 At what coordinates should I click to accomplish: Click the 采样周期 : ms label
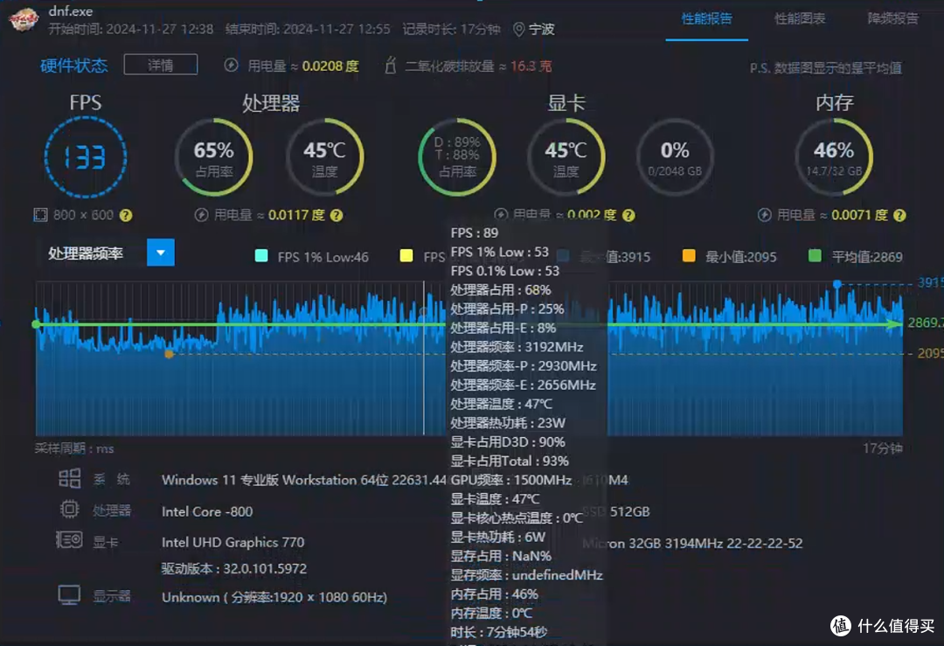(x=74, y=448)
